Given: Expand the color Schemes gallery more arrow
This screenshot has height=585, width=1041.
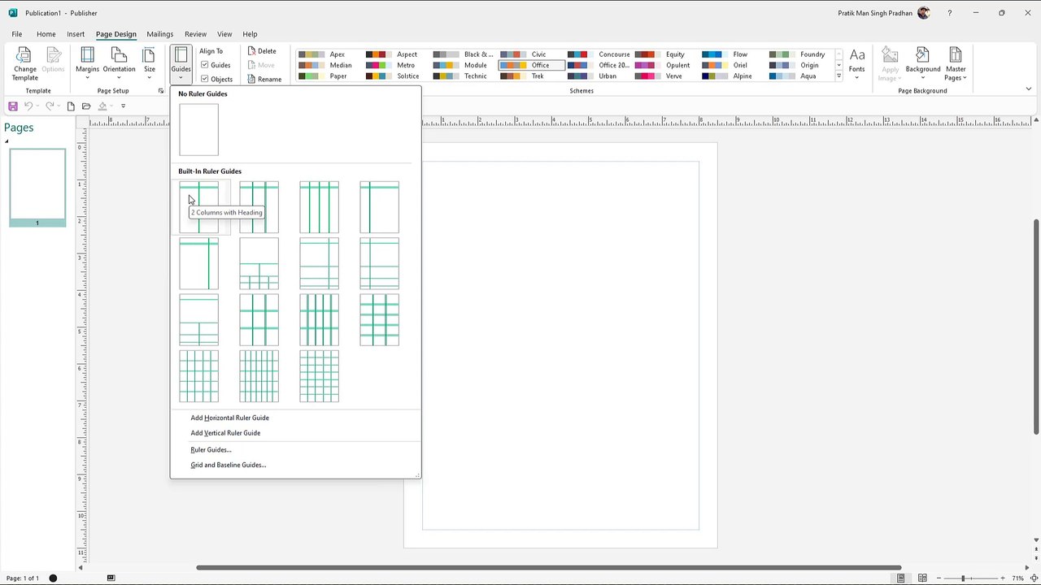Looking at the screenshot, I should pos(838,76).
